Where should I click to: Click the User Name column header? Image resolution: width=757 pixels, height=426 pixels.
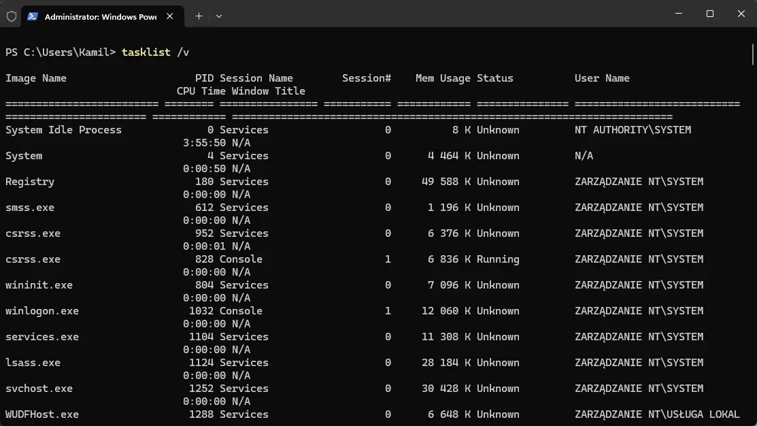pyautogui.click(x=602, y=78)
